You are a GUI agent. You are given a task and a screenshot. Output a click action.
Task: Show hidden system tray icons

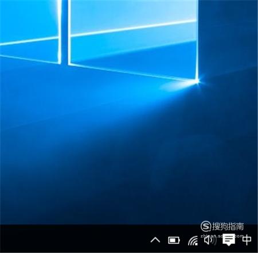pos(155,240)
